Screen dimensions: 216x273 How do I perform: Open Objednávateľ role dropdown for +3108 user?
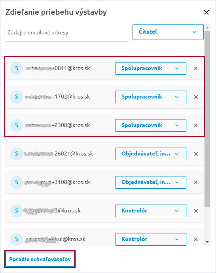point(151,182)
